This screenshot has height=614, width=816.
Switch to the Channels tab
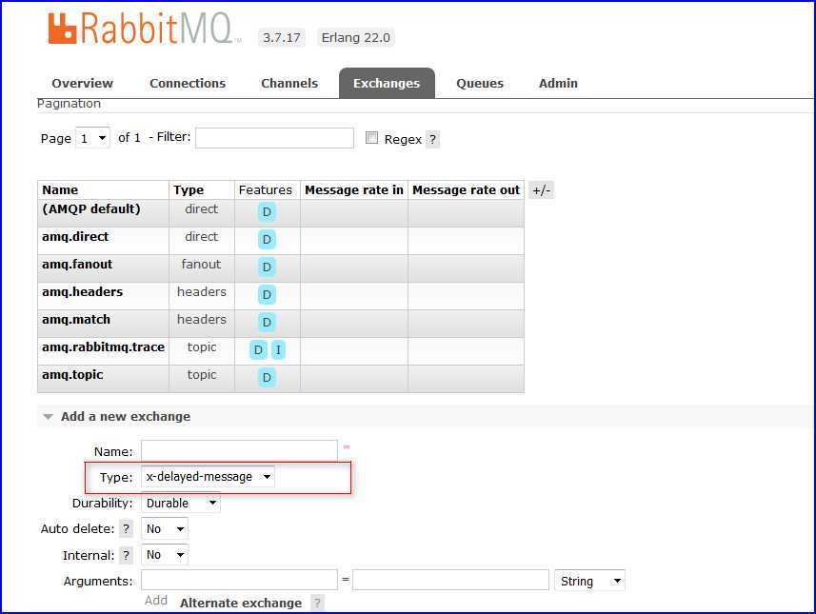289,83
